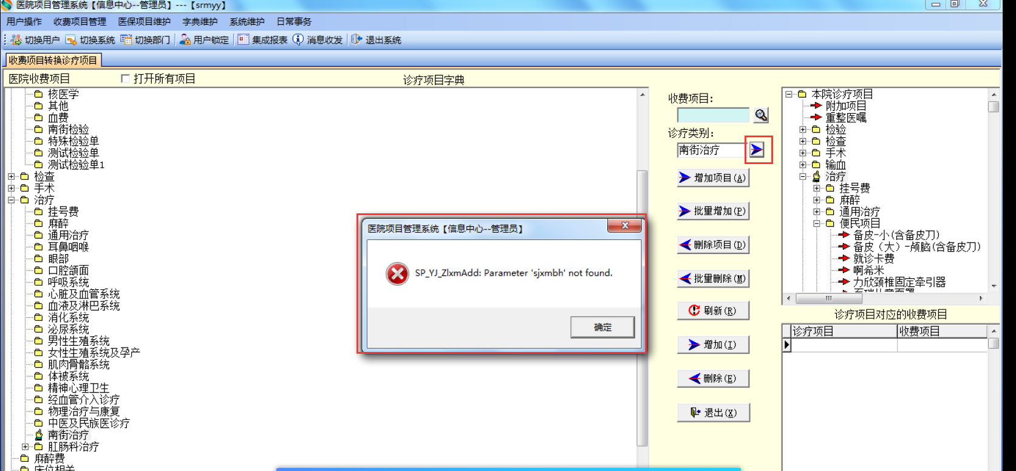Toggle the 打开所有项目 checkbox

click(x=125, y=78)
